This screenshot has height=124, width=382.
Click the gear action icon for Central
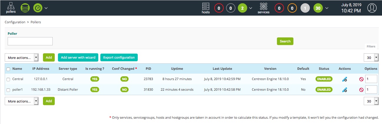point(345,79)
